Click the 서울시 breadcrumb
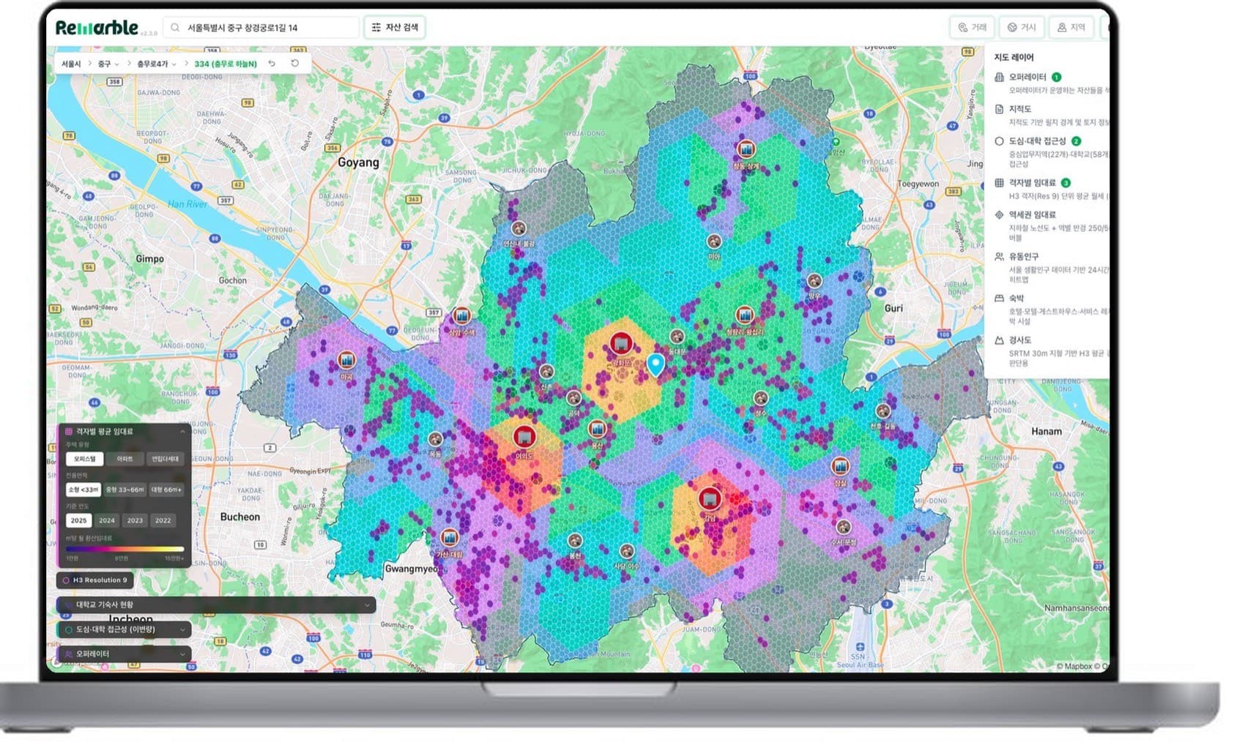The width and height of the screenshot is (1245, 742). tap(71, 64)
